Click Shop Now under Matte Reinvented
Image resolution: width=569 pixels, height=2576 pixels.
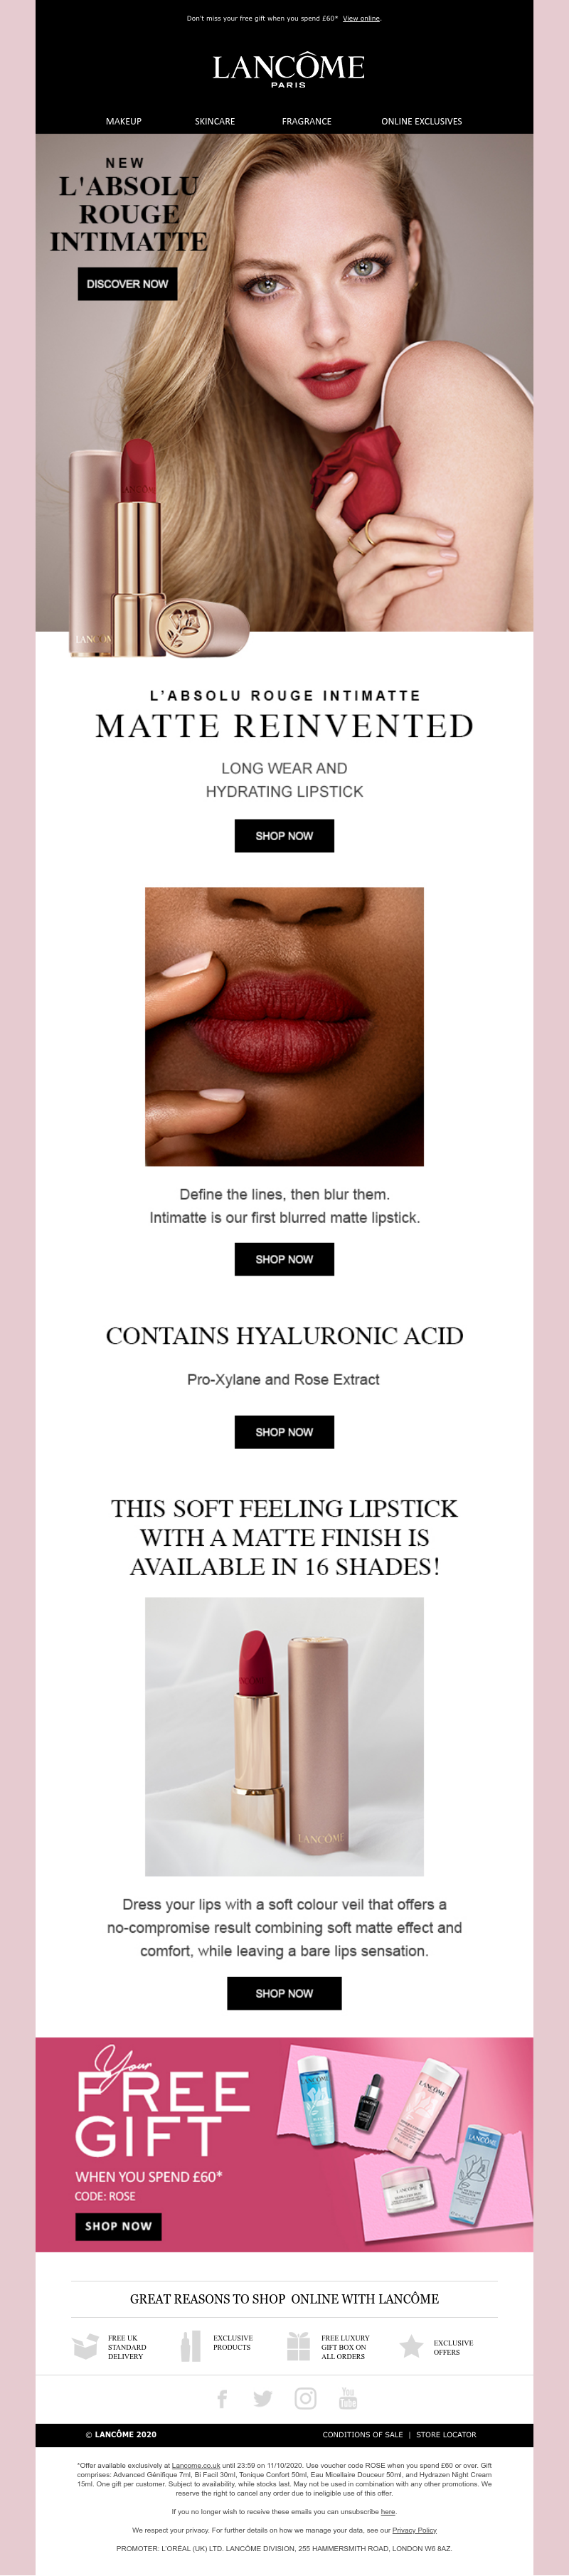click(x=284, y=836)
